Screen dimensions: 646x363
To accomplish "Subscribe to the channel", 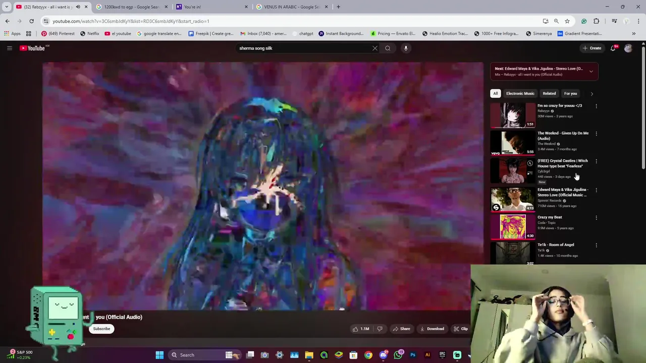I will [101, 329].
